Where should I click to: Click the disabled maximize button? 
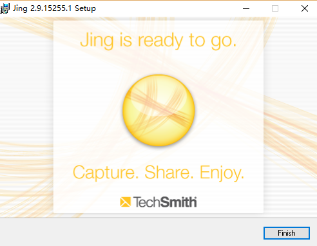pos(275,8)
